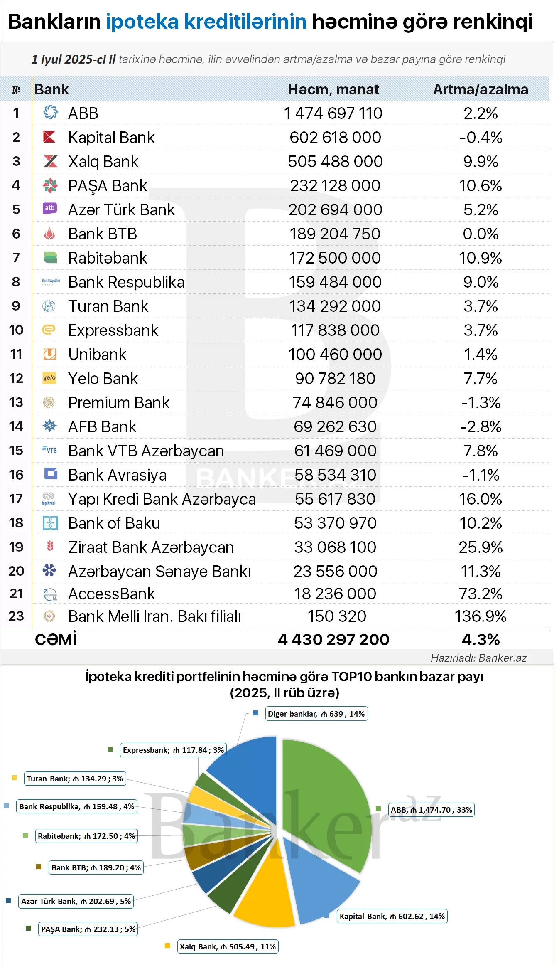Select the Xalq Bank logo icon
This screenshot has height=966, width=559.
point(51,161)
